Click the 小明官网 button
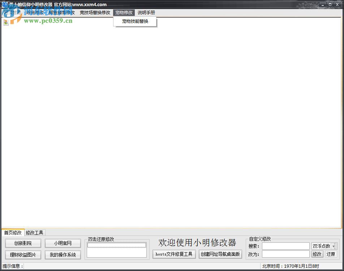The width and height of the screenshot is (344, 271). click(x=63, y=244)
